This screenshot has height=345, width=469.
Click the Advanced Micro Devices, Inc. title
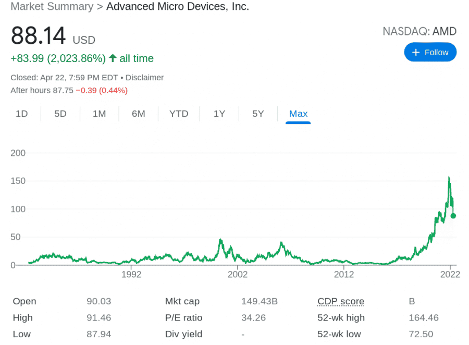click(x=178, y=6)
